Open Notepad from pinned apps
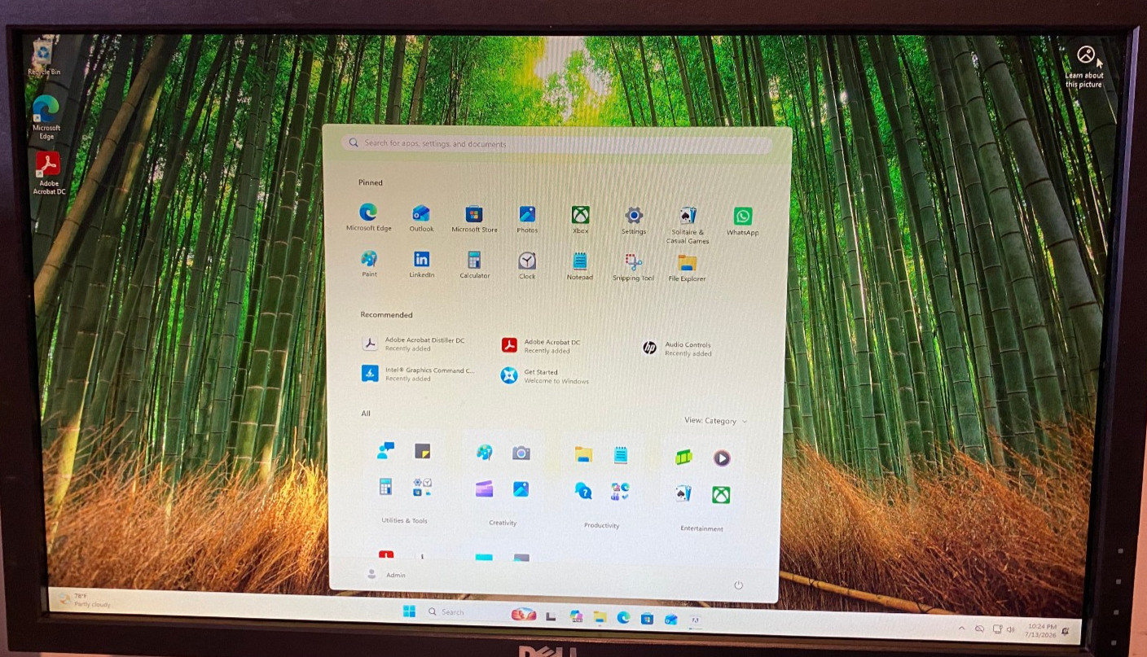1147x657 pixels. (579, 266)
